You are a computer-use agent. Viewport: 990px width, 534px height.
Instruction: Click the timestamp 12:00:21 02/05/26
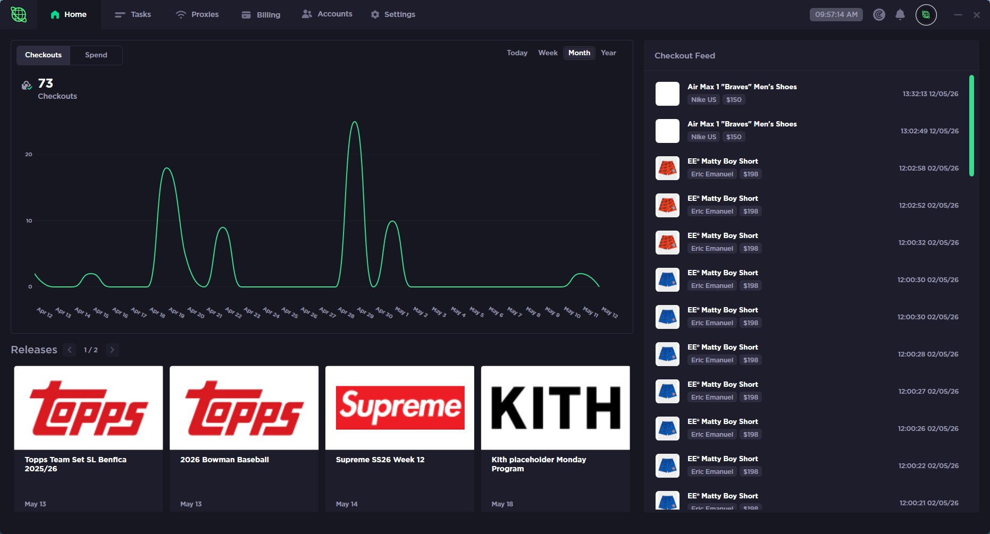(x=929, y=503)
